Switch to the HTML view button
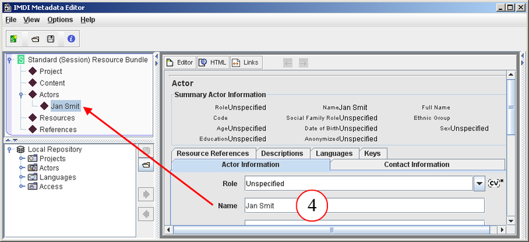 click(213, 63)
